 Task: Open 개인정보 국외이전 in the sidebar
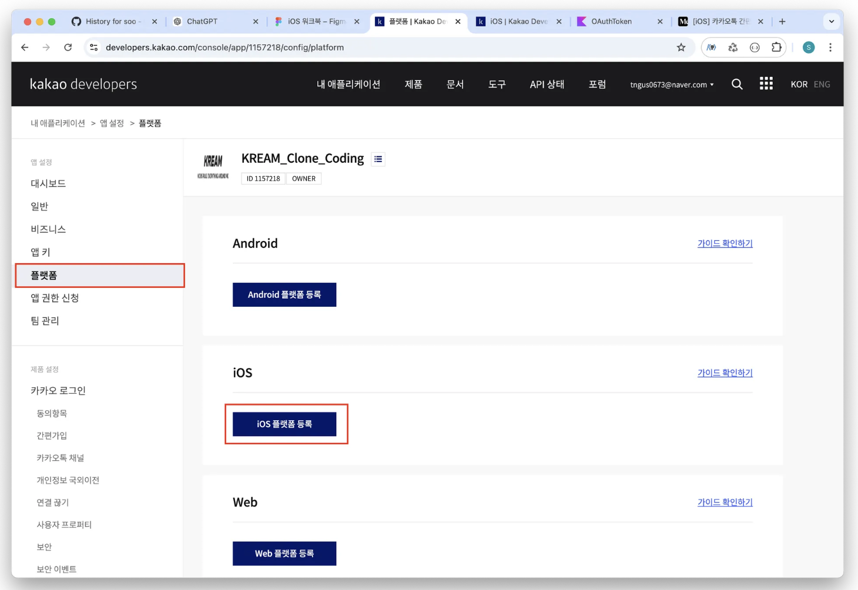(x=68, y=480)
